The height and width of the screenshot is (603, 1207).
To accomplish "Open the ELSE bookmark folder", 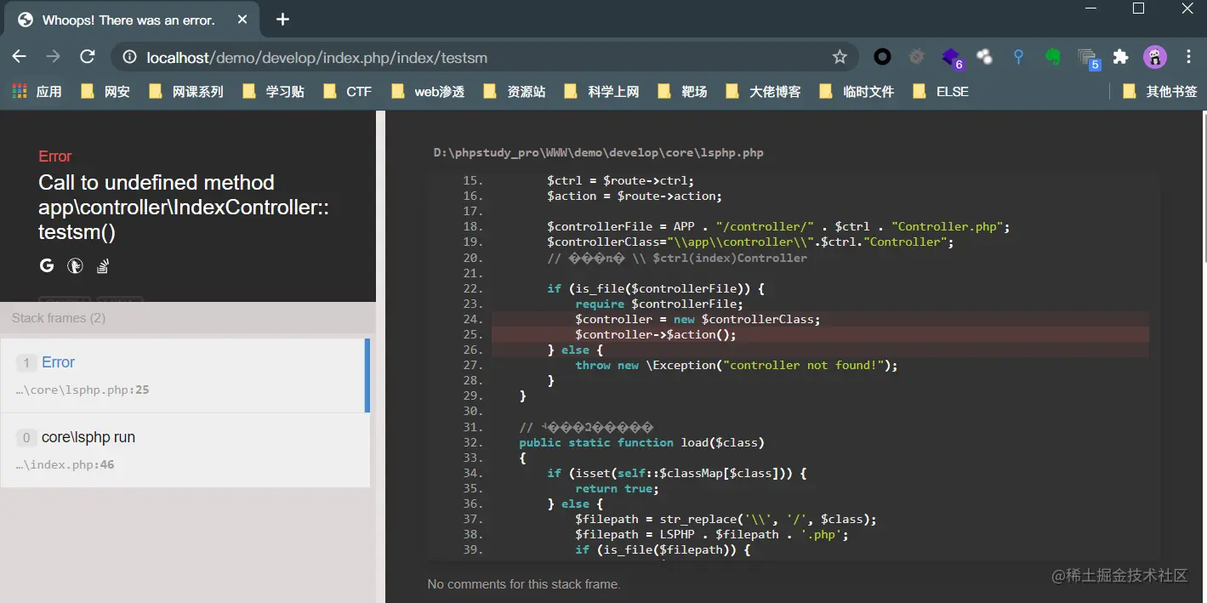I will click(940, 91).
